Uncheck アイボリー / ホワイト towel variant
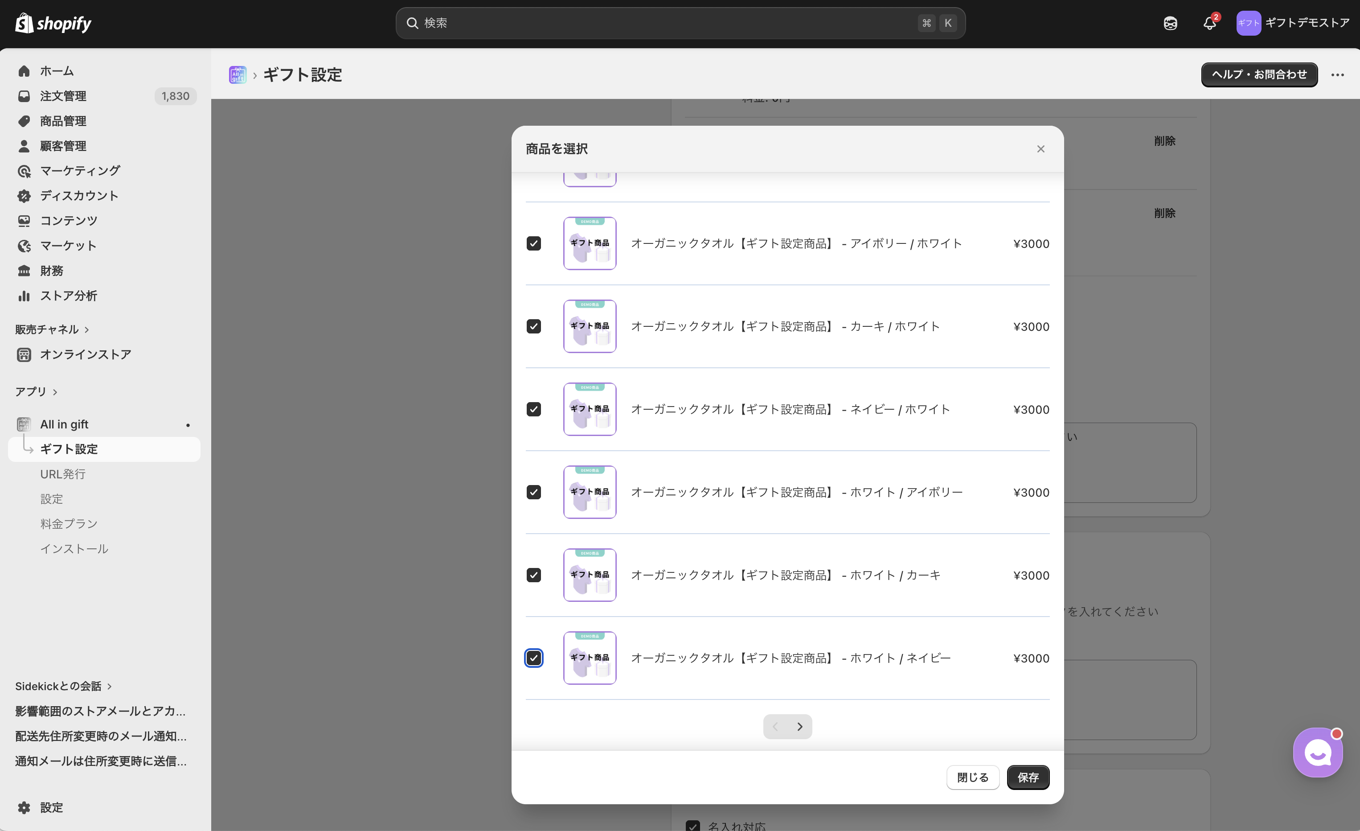Screen dimensions: 1360x831 tap(534, 243)
